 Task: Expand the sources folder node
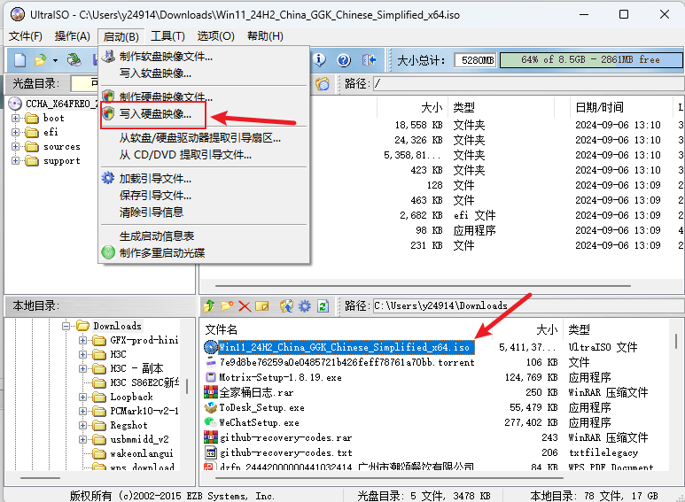click(15, 147)
